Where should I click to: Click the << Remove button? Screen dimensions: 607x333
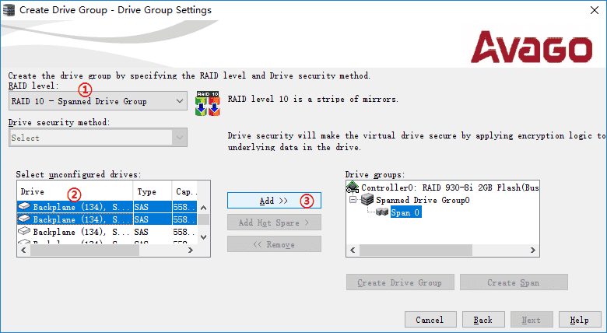click(274, 244)
